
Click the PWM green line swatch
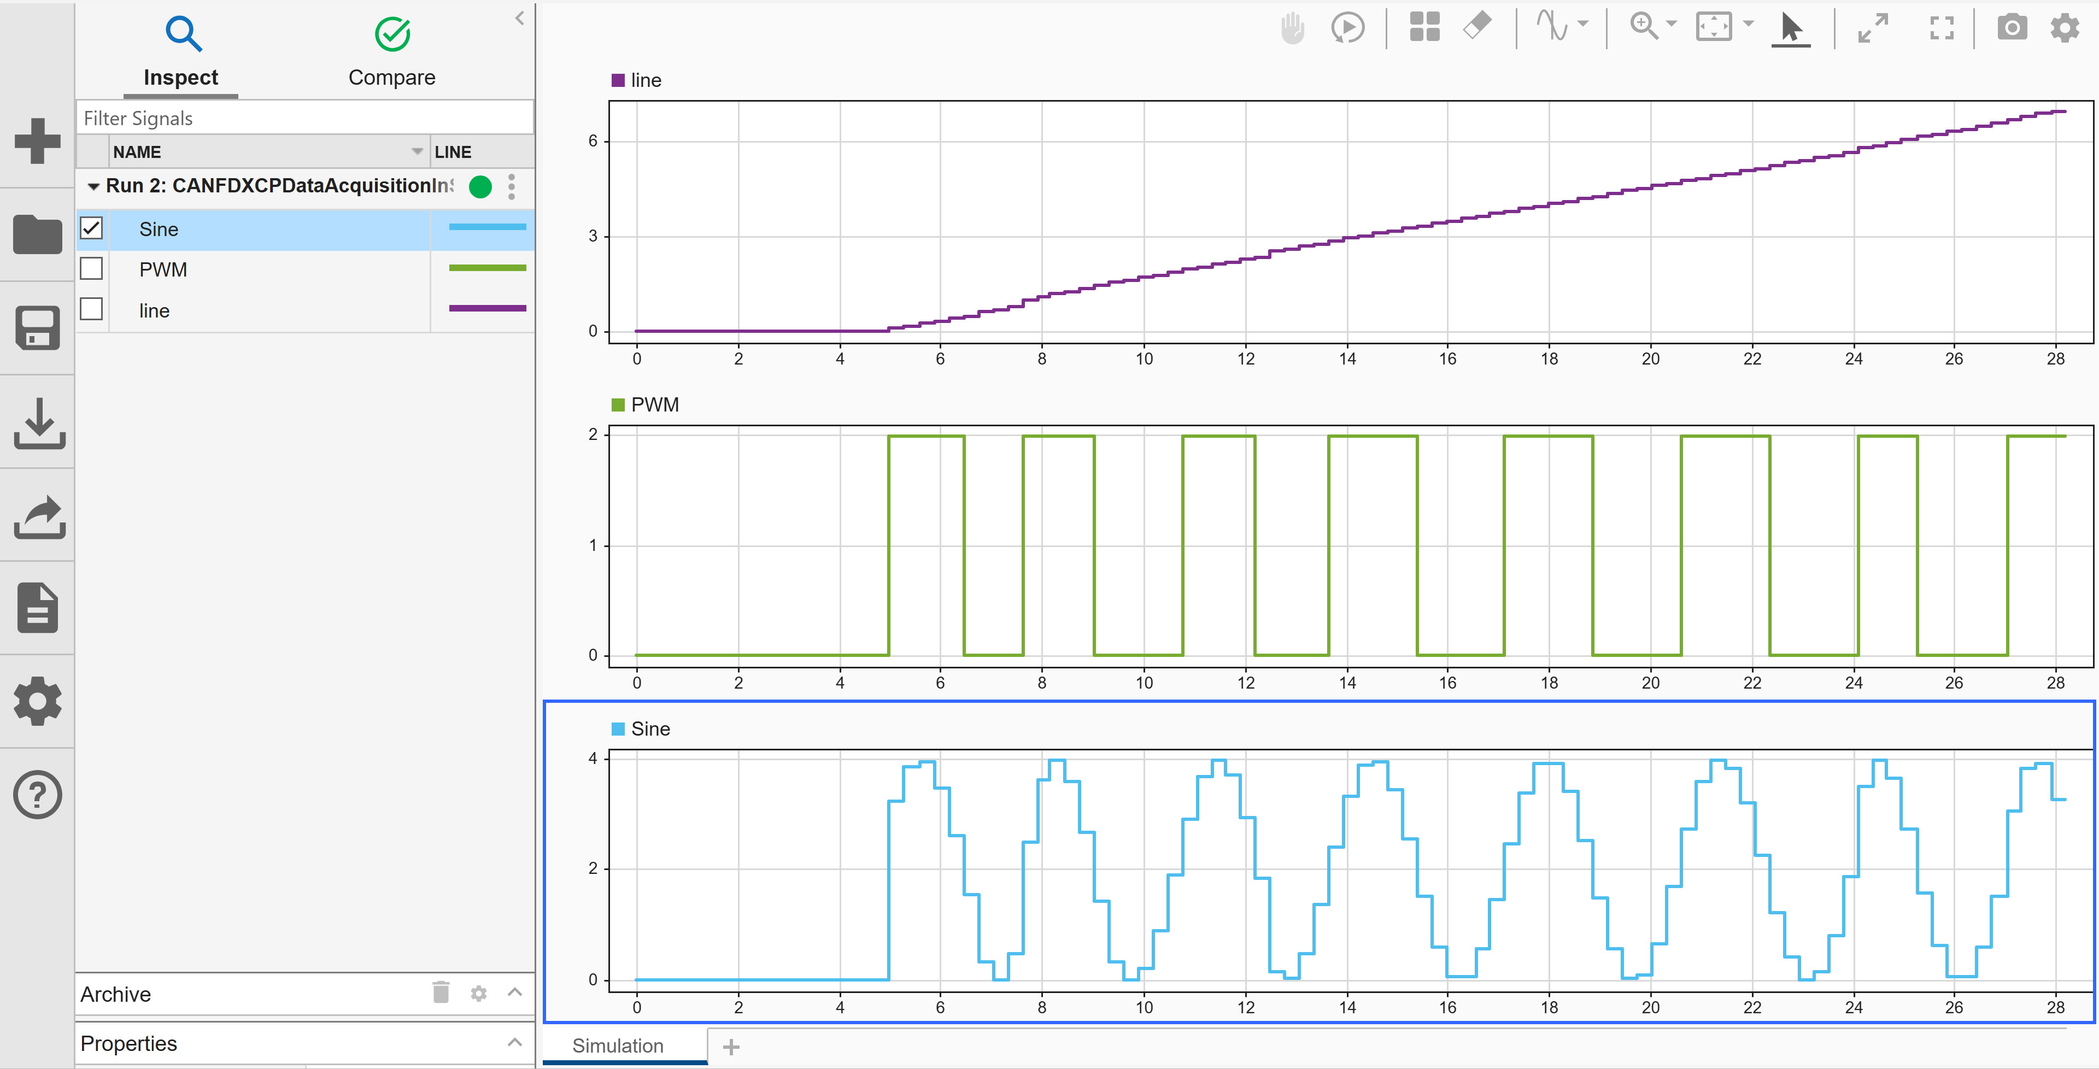pyautogui.click(x=487, y=268)
